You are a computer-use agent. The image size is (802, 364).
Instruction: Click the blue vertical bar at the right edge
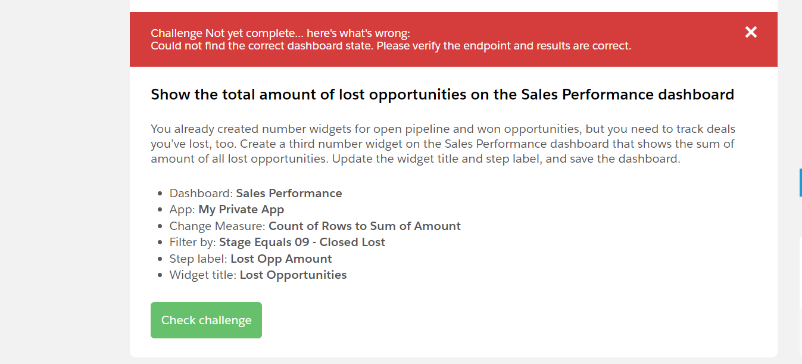coord(800,182)
